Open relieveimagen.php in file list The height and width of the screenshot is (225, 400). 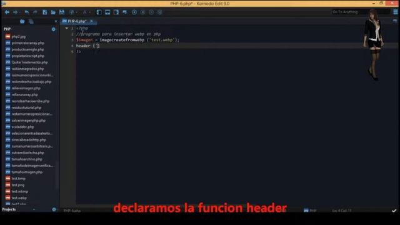tap(26, 88)
